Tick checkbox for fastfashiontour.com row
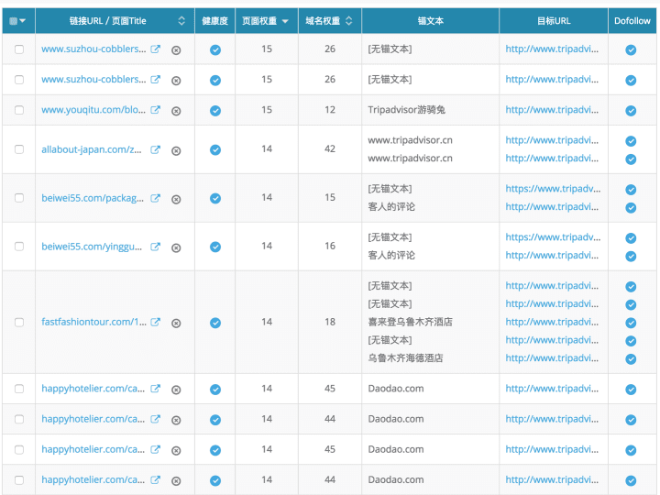 click(19, 322)
